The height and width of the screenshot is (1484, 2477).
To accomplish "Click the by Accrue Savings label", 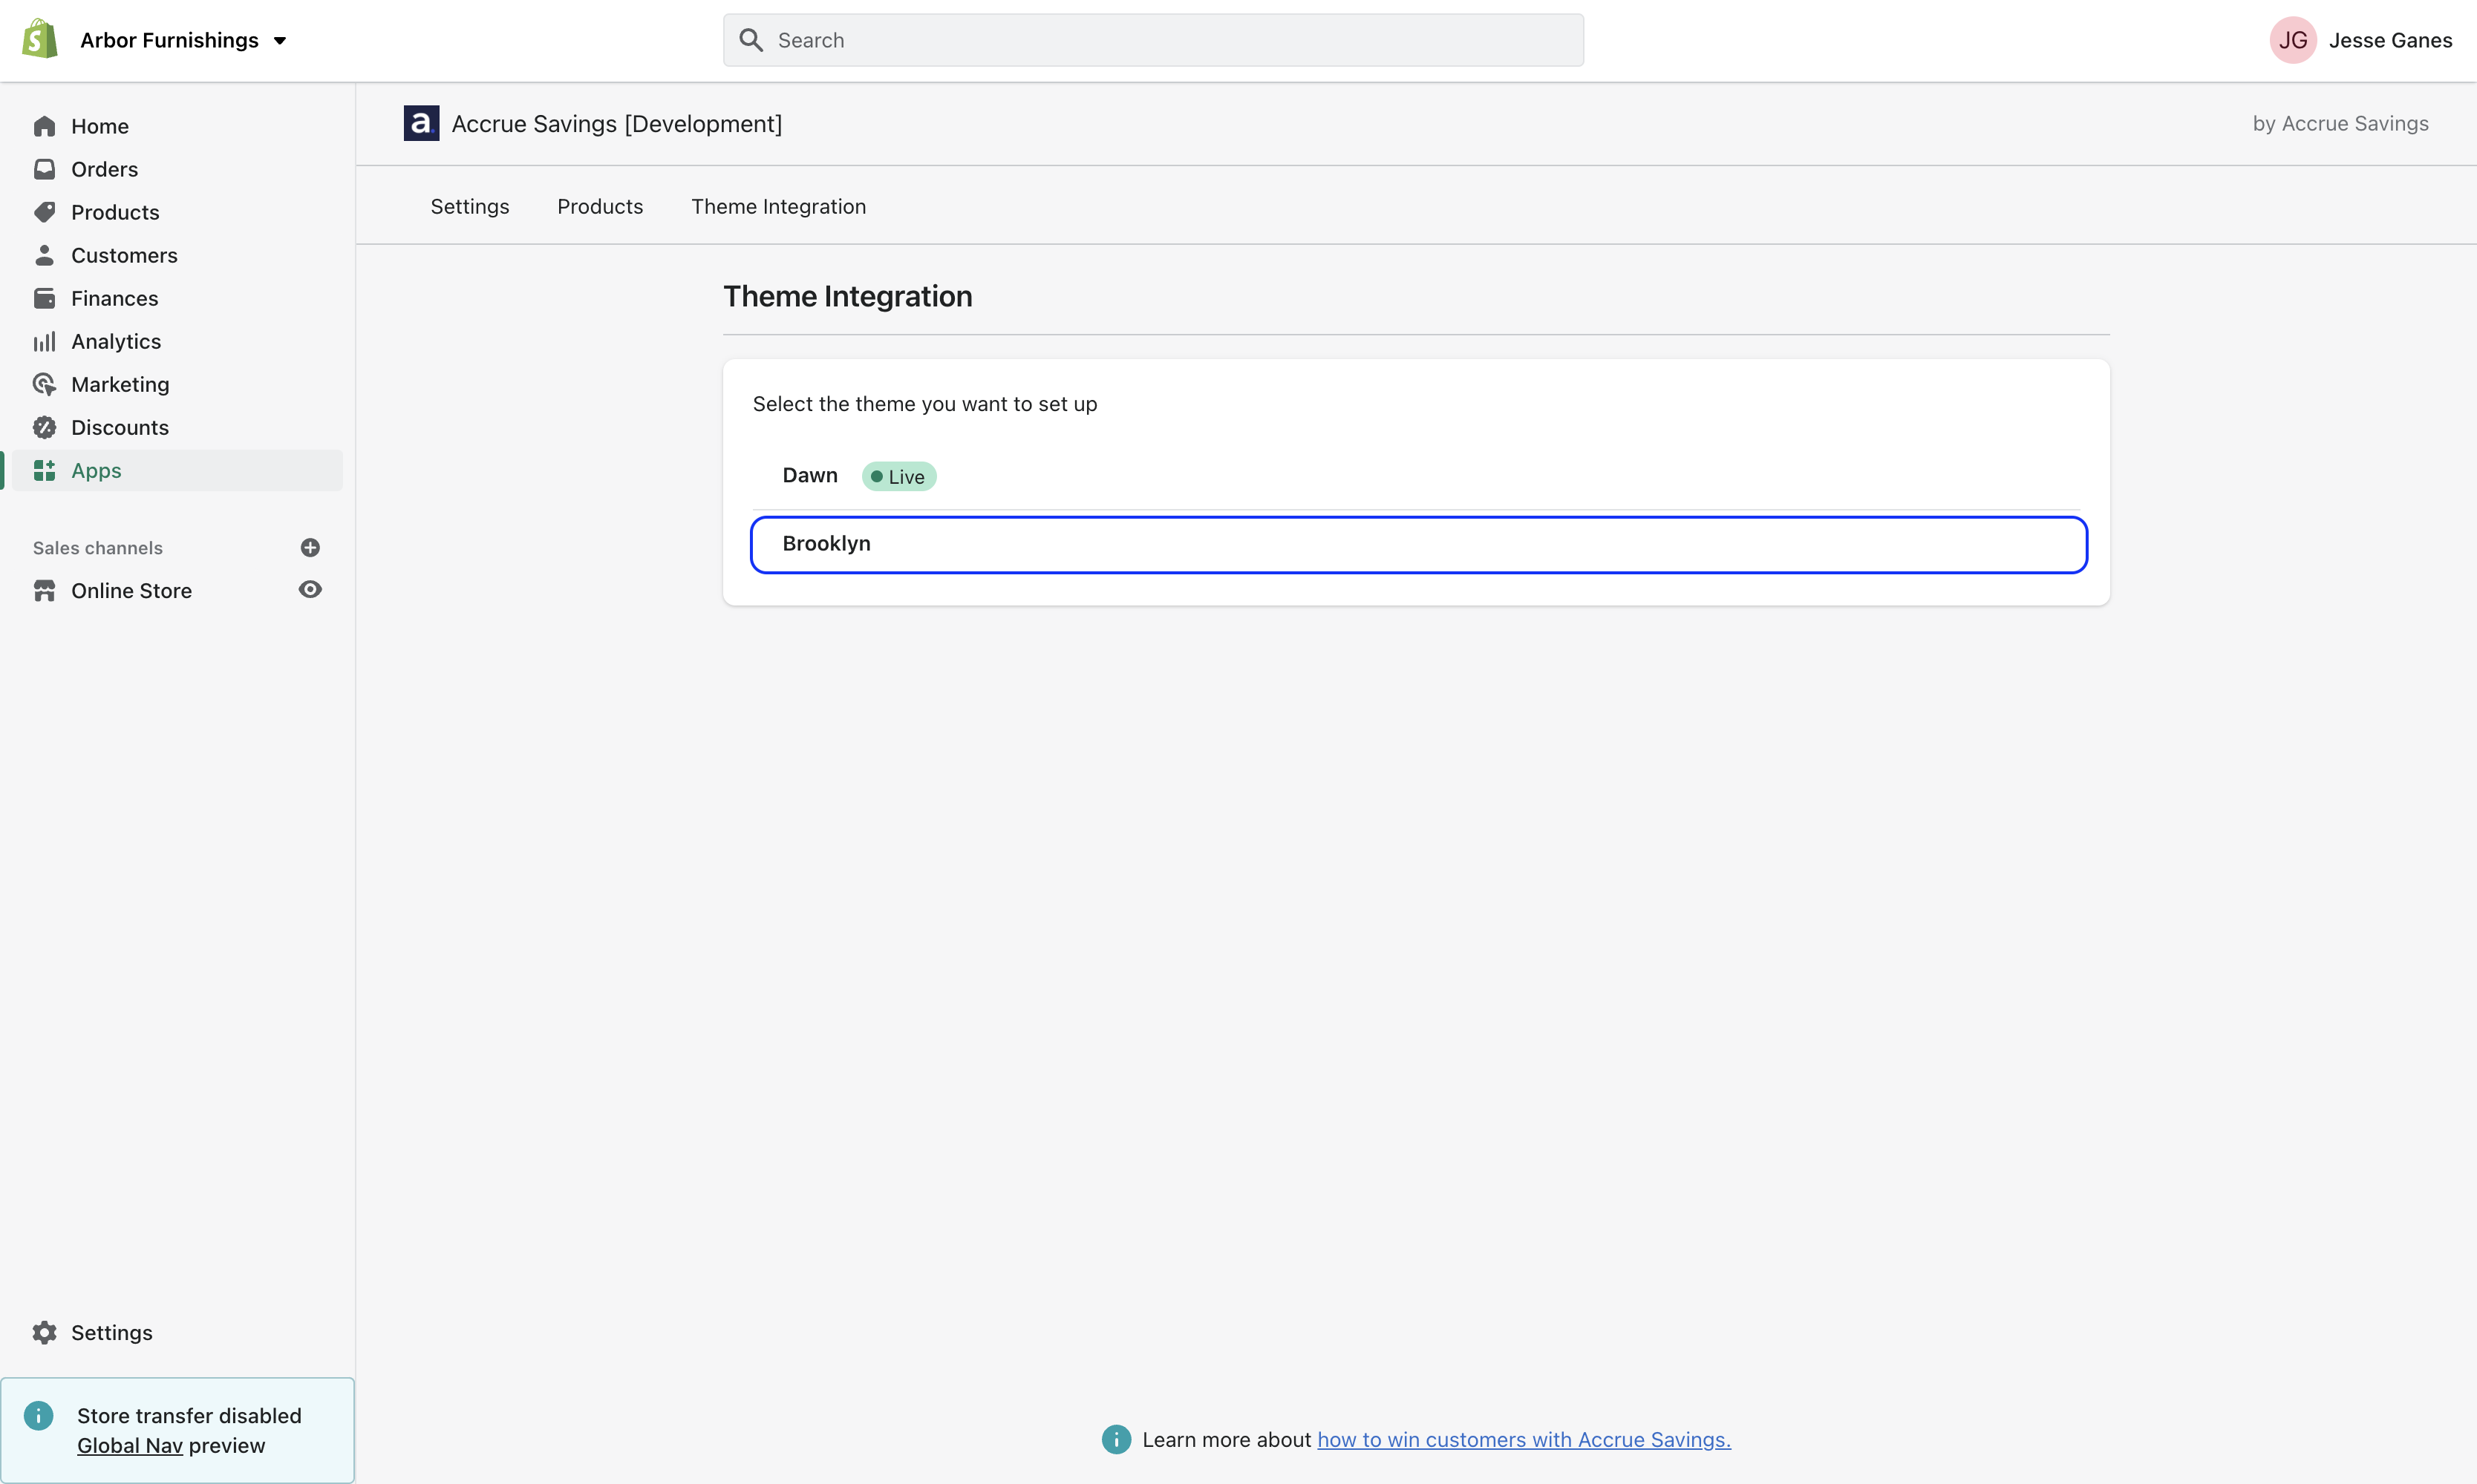I will [2340, 123].
